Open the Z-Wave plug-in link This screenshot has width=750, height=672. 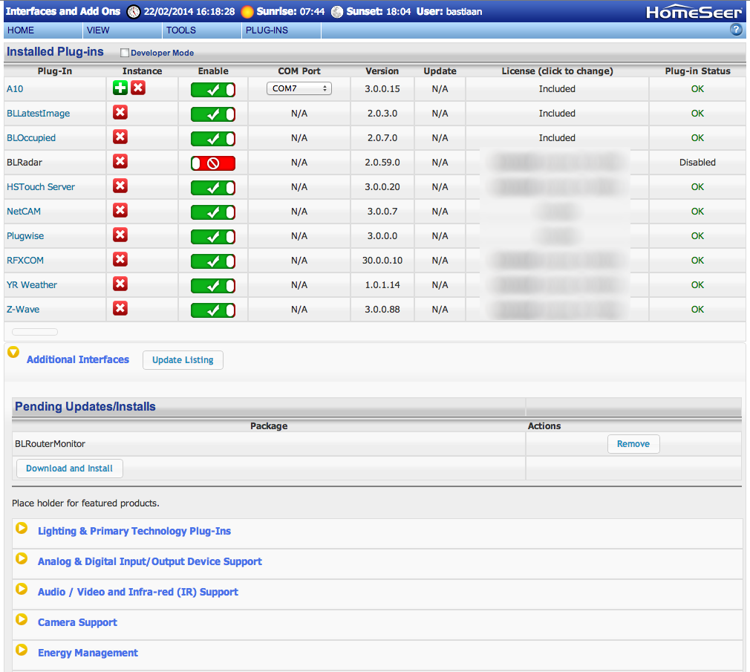pyautogui.click(x=23, y=309)
